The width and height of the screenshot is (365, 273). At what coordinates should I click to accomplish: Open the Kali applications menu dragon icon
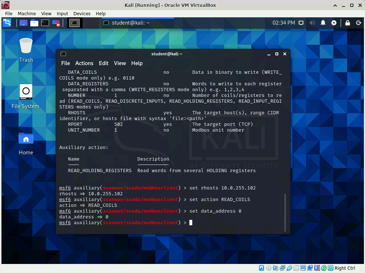coord(7,23)
